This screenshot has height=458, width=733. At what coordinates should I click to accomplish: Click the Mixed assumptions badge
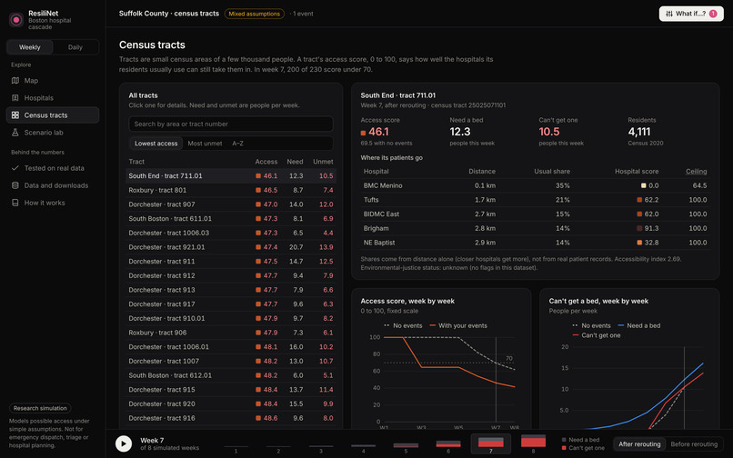coord(255,14)
